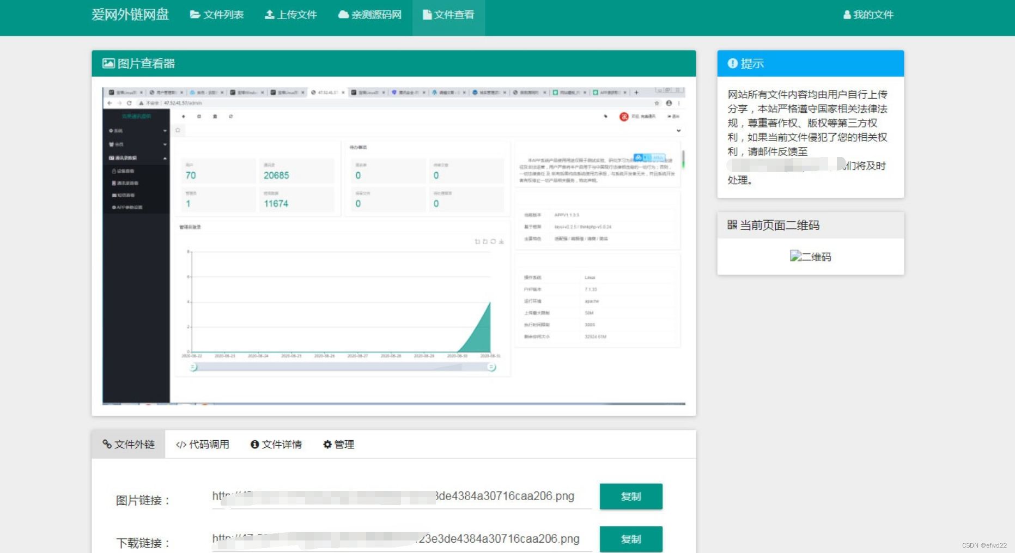Click the info circle icon in 提示 panel

pyautogui.click(x=732, y=63)
